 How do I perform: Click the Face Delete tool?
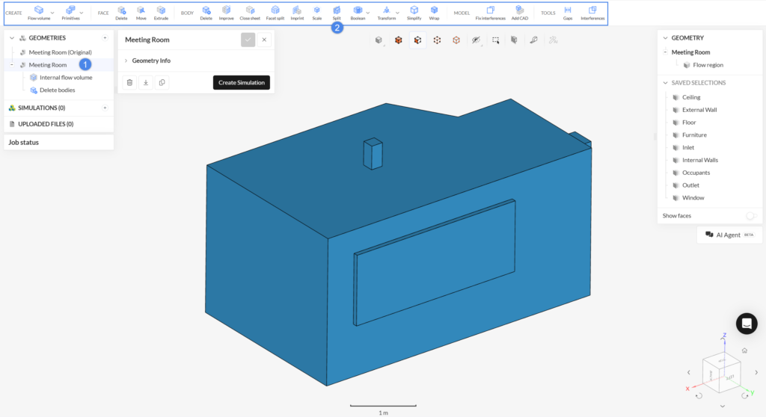(x=121, y=13)
